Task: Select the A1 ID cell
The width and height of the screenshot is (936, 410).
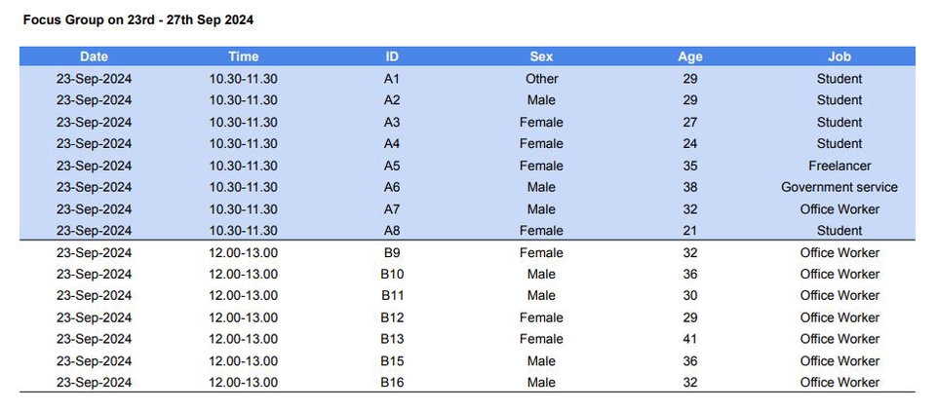Action: (392, 79)
